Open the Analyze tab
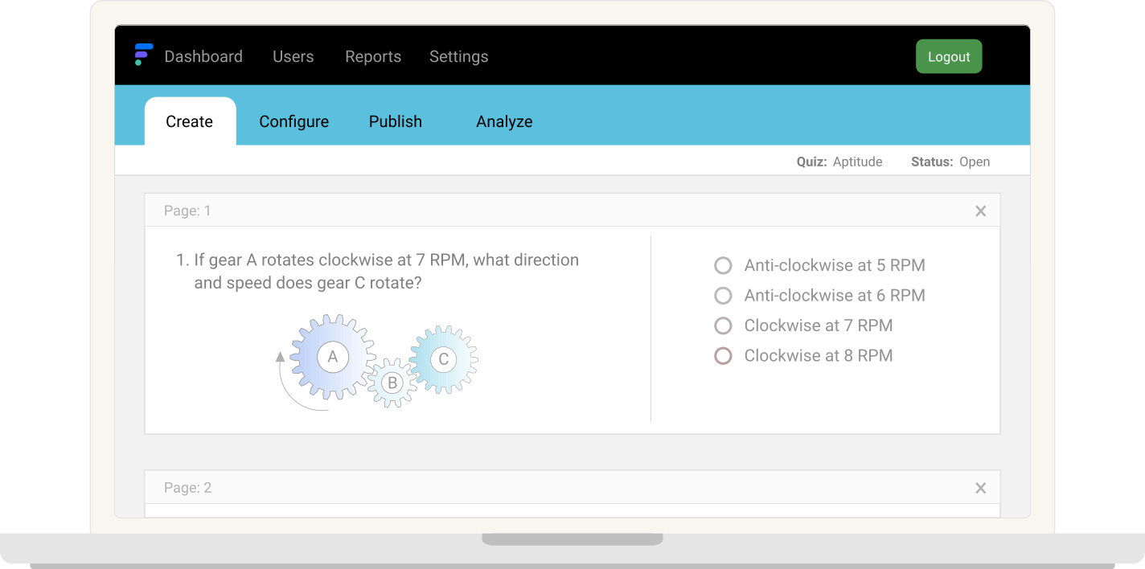This screenshot has height=569, width=1145. point(504,121)
